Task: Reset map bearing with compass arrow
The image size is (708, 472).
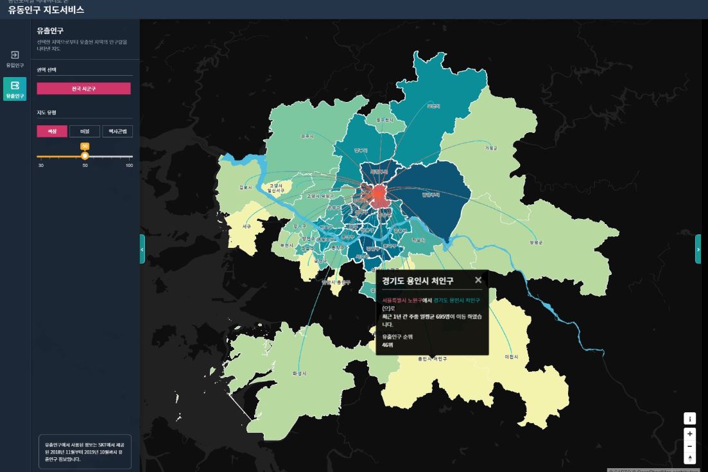Action: pos(690,458)
